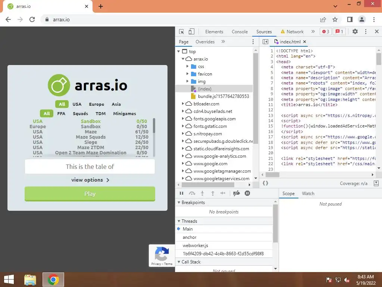
Task: Open DevTools settings gear
Action: (355, 31)
